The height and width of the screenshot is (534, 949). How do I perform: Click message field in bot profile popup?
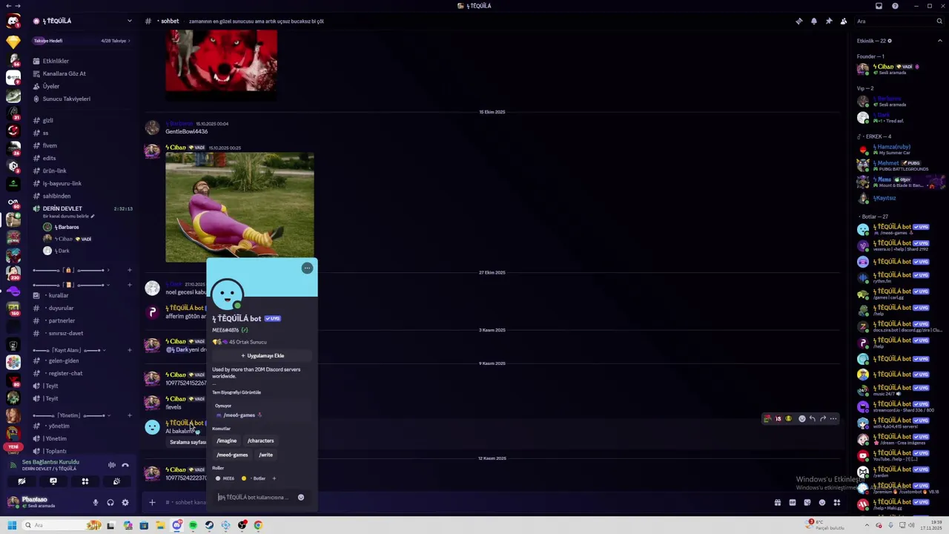click(x=255, y=497)
